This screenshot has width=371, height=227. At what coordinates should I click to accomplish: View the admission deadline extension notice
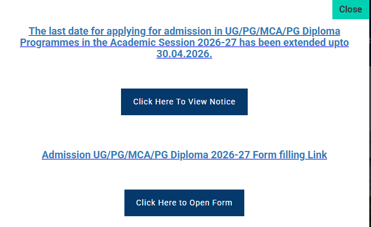click(184, 102)
